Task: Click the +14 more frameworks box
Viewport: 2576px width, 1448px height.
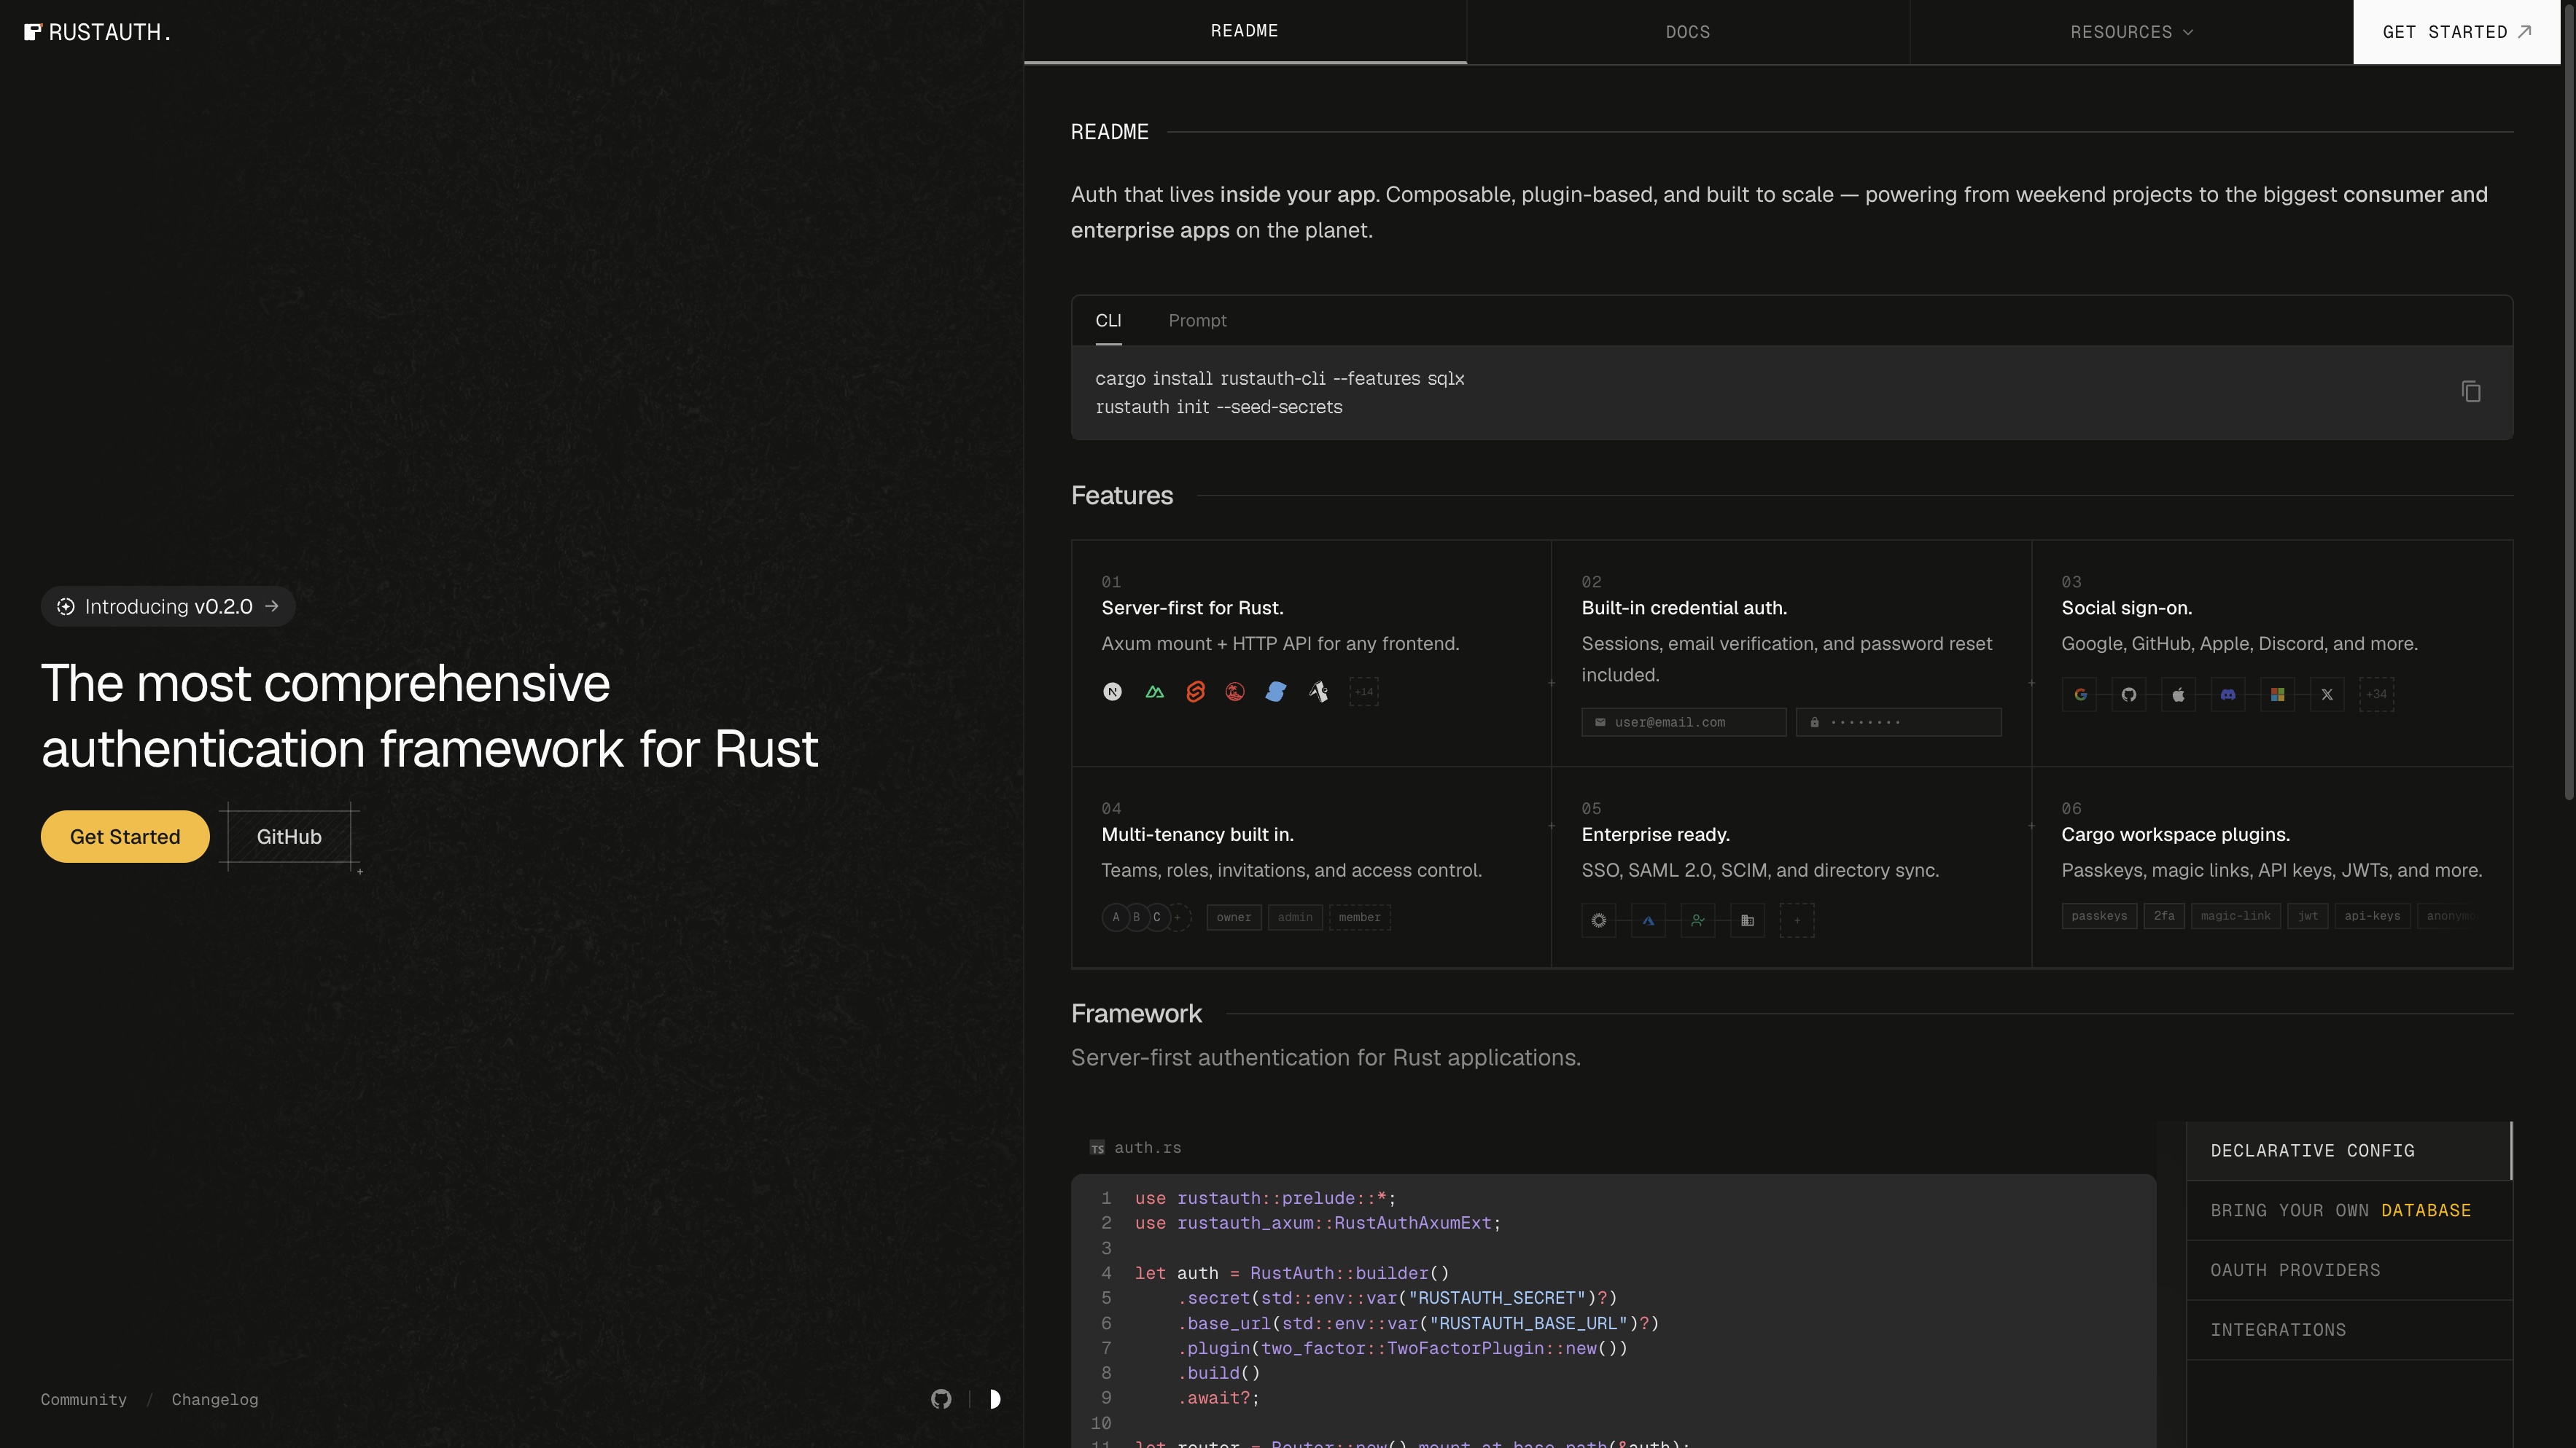Action: click(x=1364, y=692)
